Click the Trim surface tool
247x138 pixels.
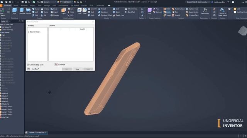click(x=175, y=12)
